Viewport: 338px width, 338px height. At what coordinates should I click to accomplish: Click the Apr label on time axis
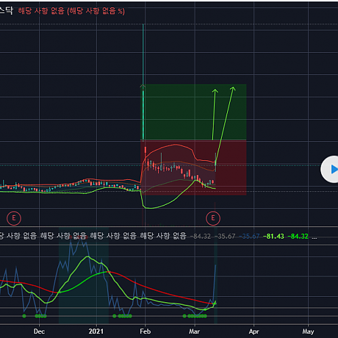(254, 331)
